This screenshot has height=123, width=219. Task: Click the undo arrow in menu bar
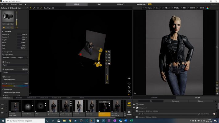26,4
